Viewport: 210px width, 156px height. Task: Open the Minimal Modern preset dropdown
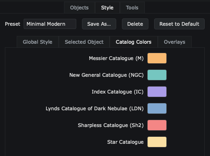(50, 24)
